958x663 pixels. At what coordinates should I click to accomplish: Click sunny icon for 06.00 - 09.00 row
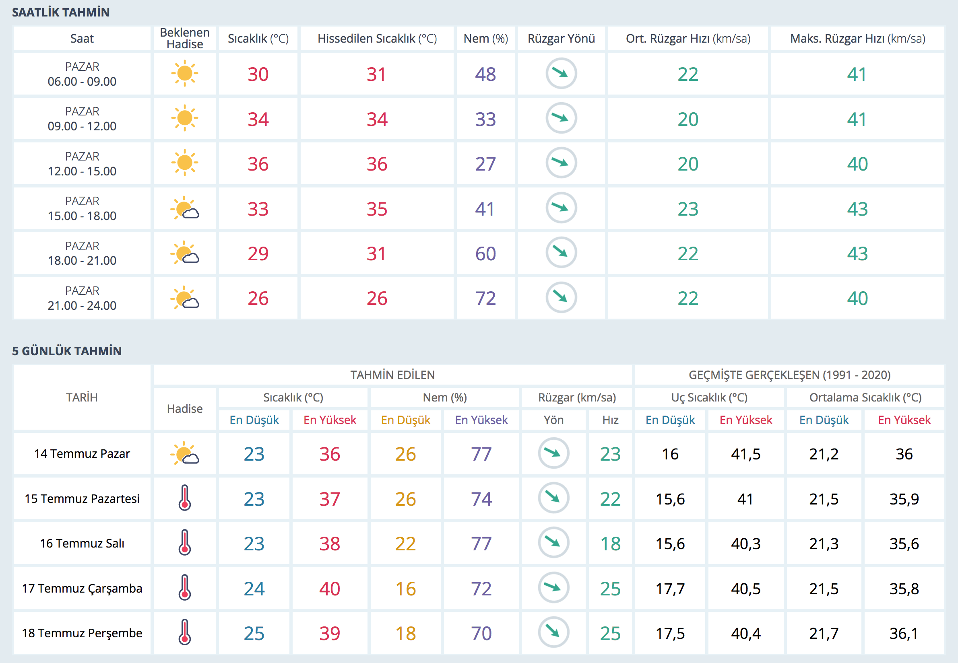click(x=184, y=74)
